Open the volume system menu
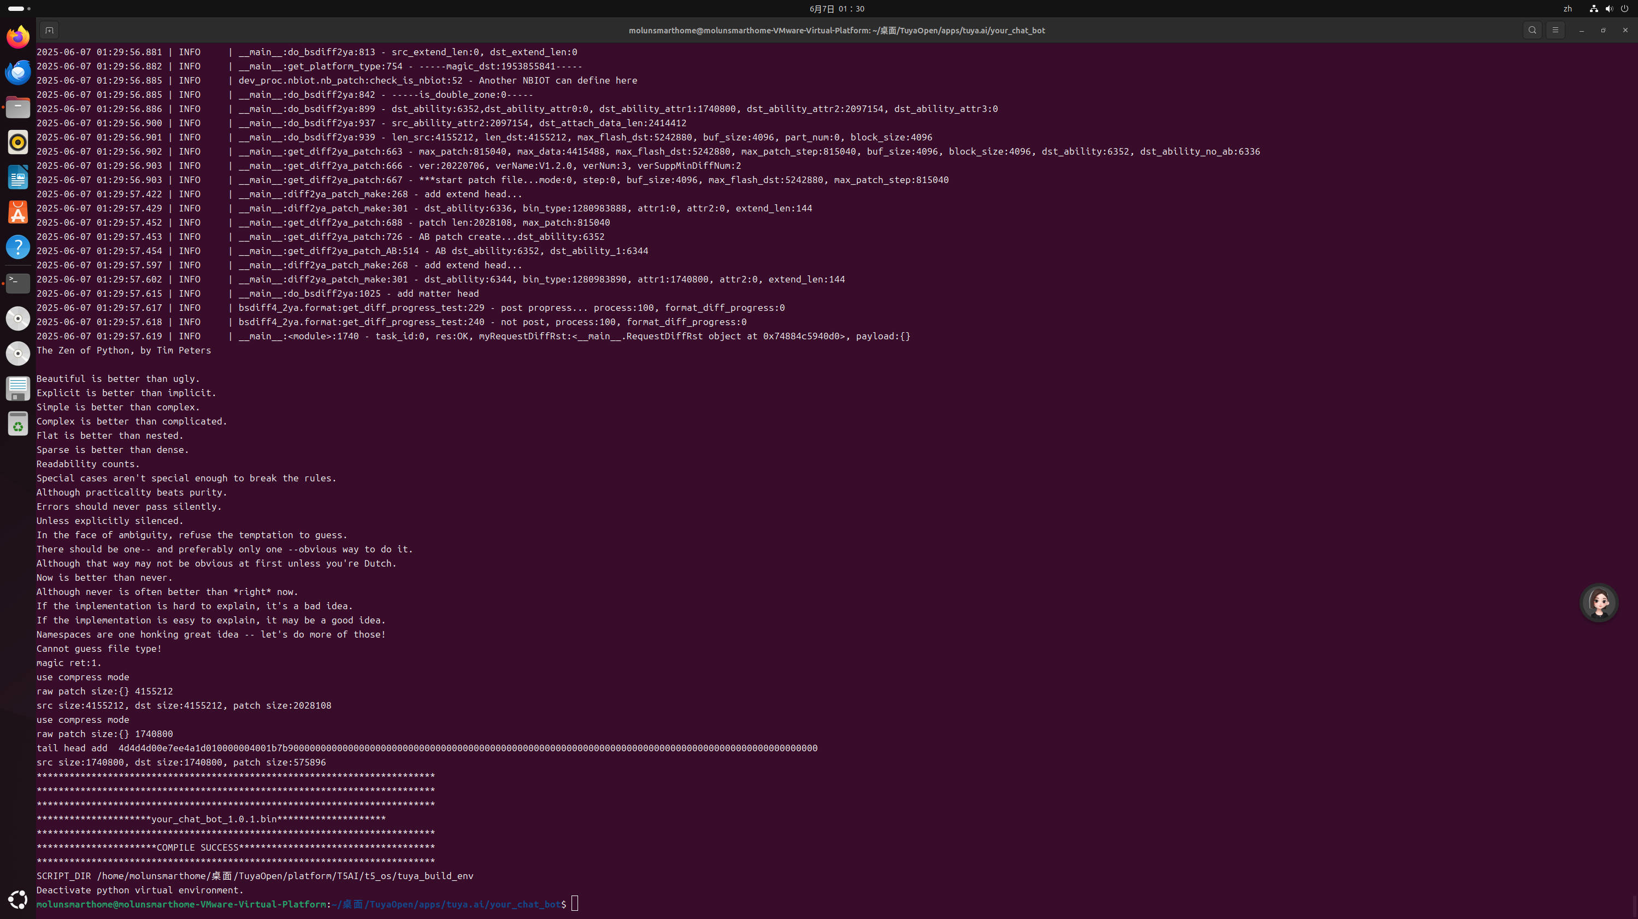The width and height of the screenshot is (1638, 919). tap(1608, 9)
